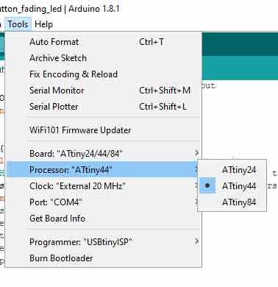The height and width of the screenshot is (287, 278).
Task: Click Burn Bootloader
Action: click(x=103, y=258)
